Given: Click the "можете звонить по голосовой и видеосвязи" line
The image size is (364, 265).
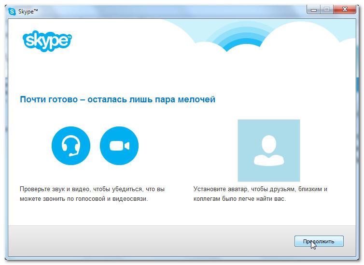Looking at the screenshot, I should (84, 199).
